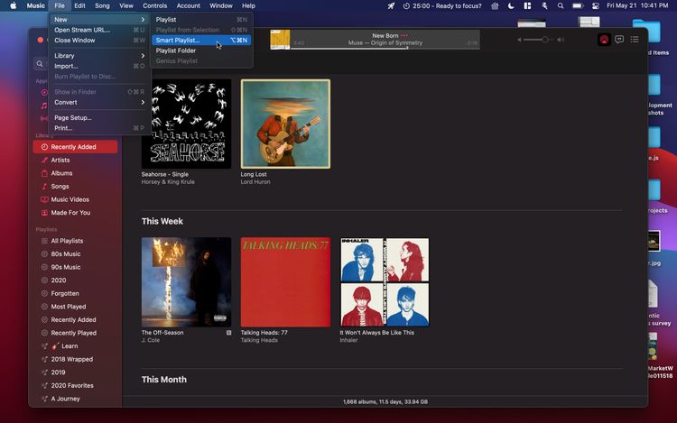Click the Music Videos screen icon
677x423 pixels.
point(44,199)
